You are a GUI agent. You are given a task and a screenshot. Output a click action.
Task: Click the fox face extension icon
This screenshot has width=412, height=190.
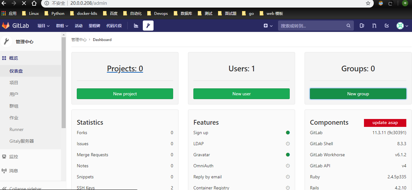pos(381,3)
